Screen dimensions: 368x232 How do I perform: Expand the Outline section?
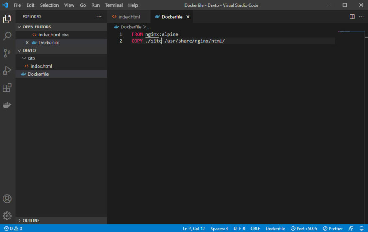[x=61, y=220]
